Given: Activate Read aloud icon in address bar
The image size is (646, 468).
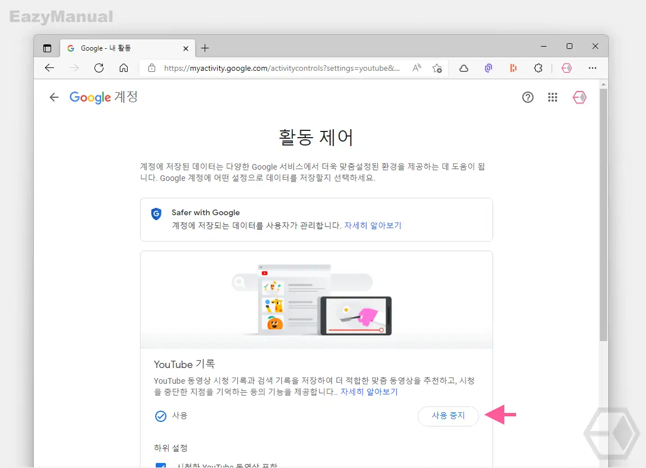Looking at the screenshot, I should (x=417, y=68).
